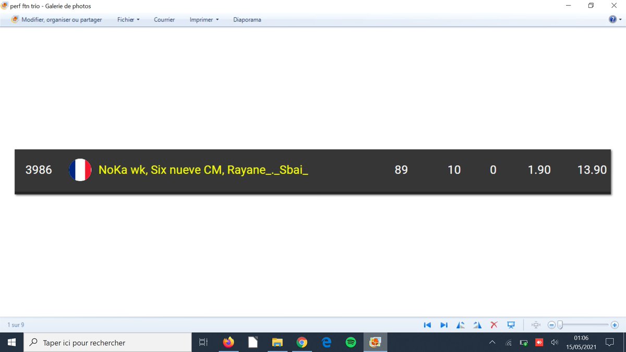Select the Courrier menu item
This screenshot has width=626, height=352.
tap(164, 19)
